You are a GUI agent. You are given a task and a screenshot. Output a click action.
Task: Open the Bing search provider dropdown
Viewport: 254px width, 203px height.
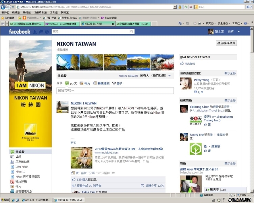click(252, 7)
